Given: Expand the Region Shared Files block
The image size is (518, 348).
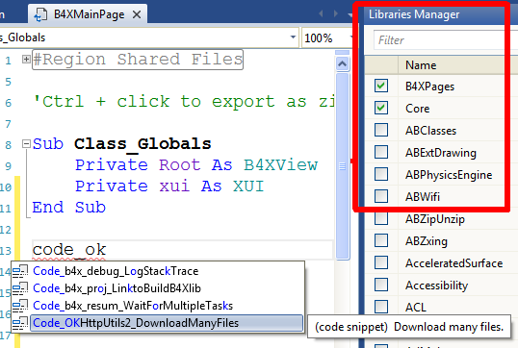Looking at the screenshot, I should (x=26, y=60).
